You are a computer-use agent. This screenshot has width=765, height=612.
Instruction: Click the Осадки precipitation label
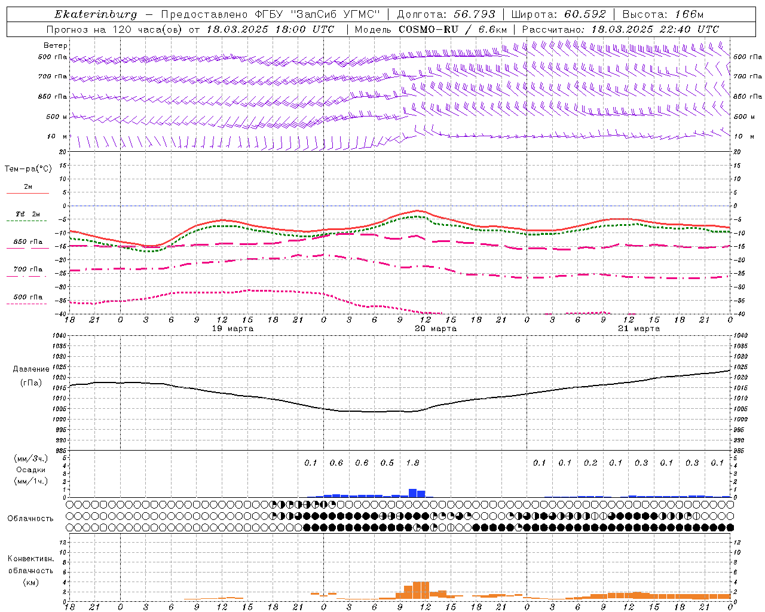click(31, 470)
